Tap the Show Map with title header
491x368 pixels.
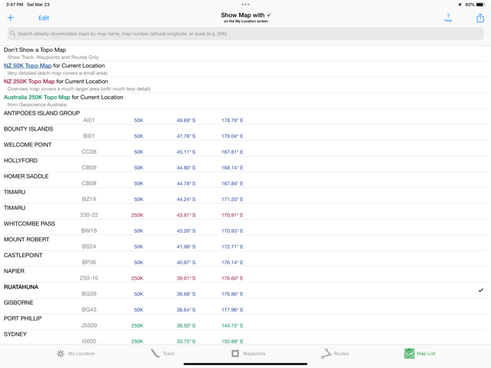245,15
